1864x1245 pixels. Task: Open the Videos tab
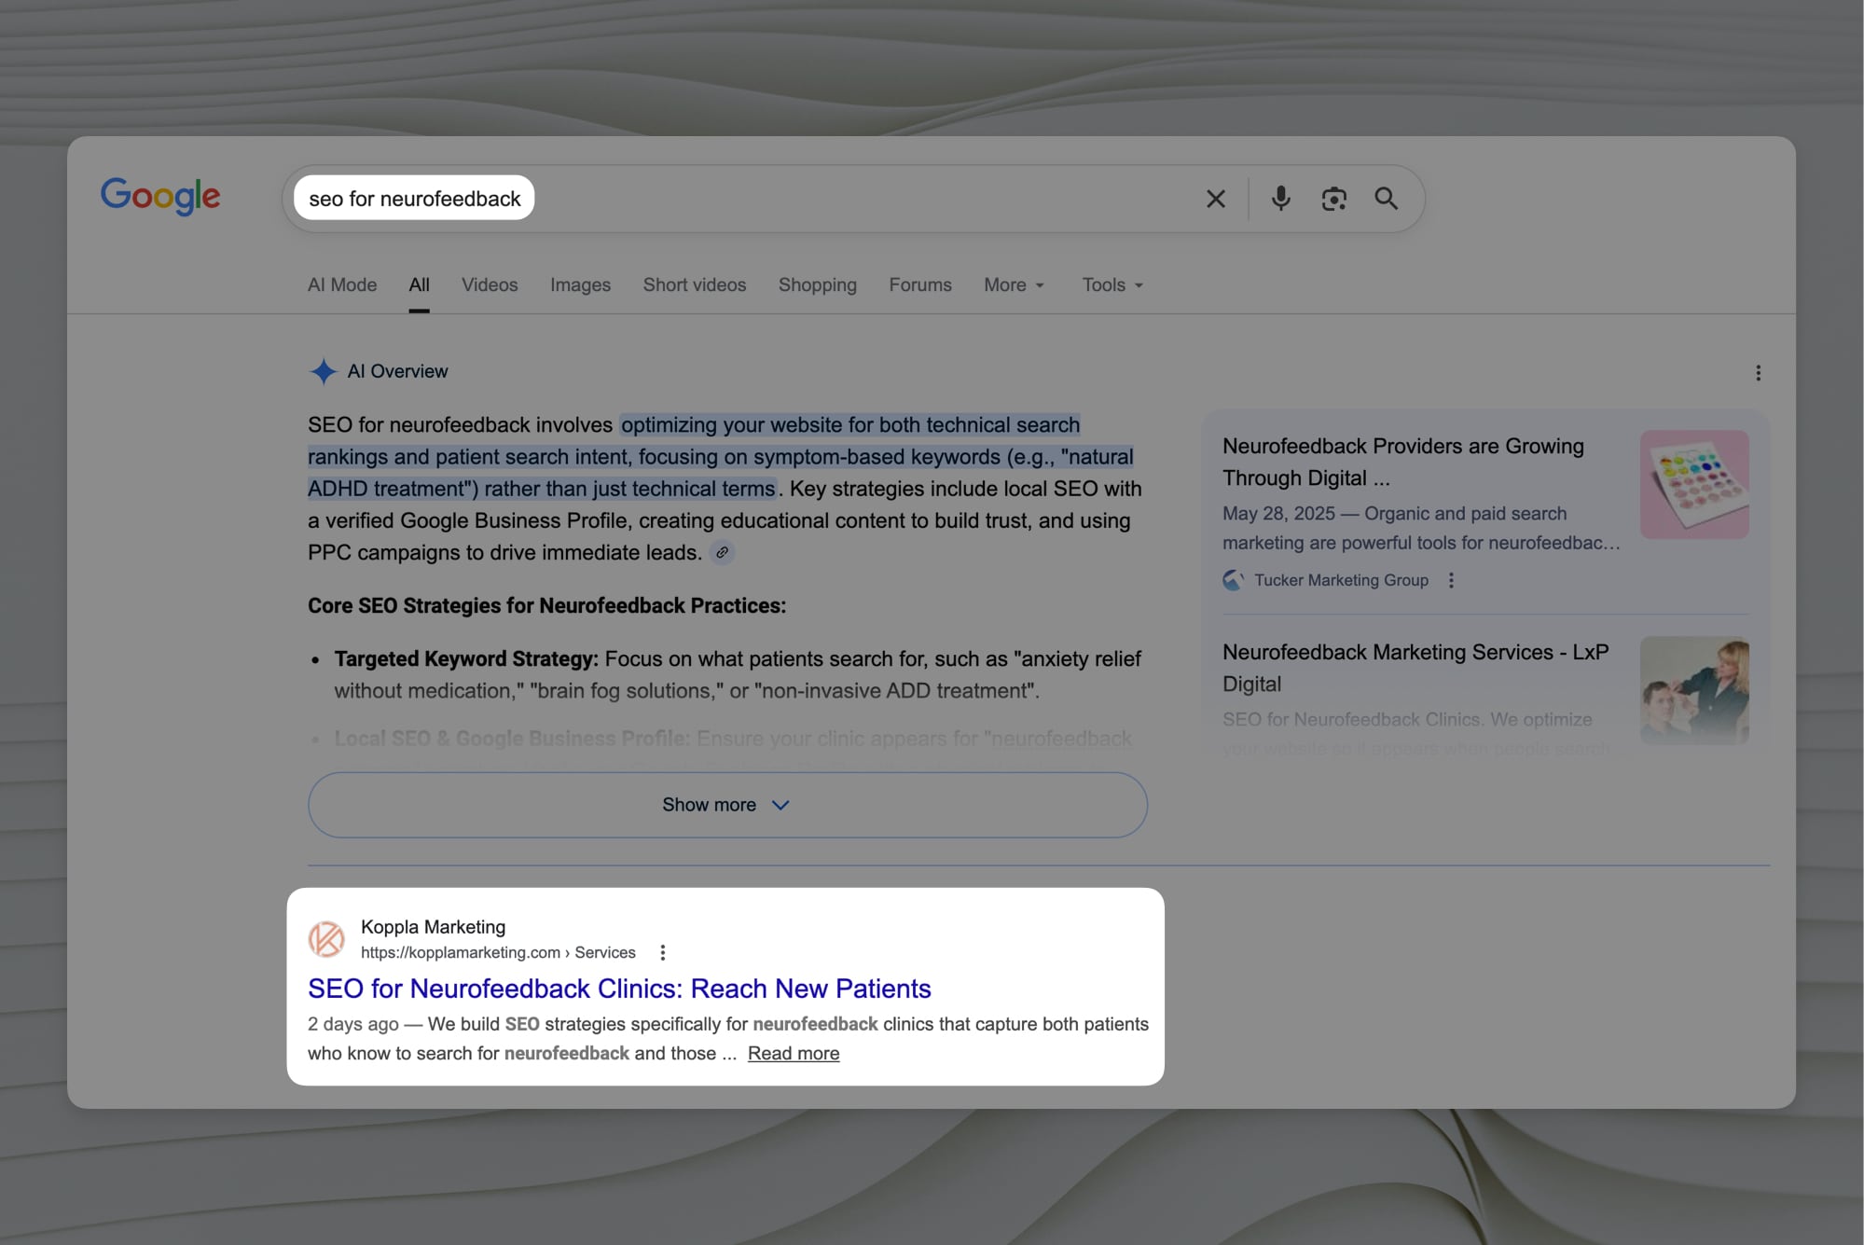[490, 285]
